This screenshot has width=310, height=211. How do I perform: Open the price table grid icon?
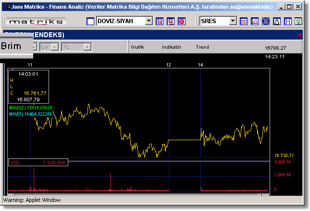(x=244, y=22)
